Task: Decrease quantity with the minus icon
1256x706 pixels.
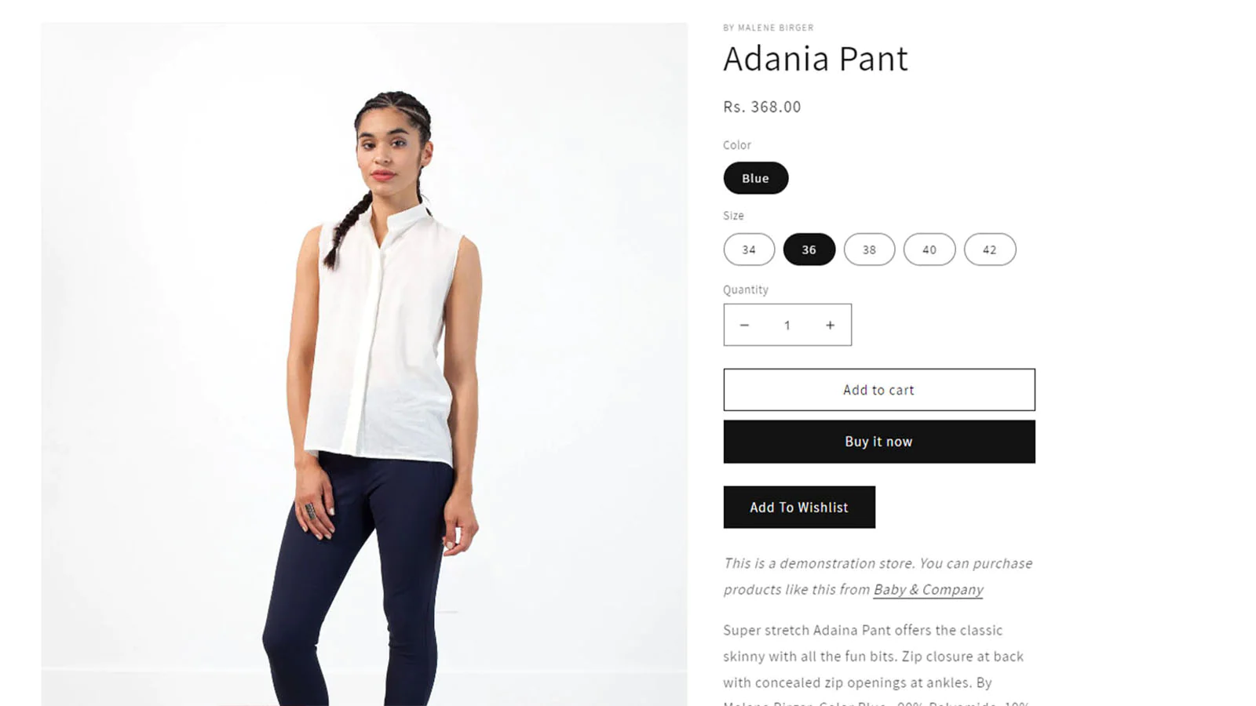Action: point(744,325)
